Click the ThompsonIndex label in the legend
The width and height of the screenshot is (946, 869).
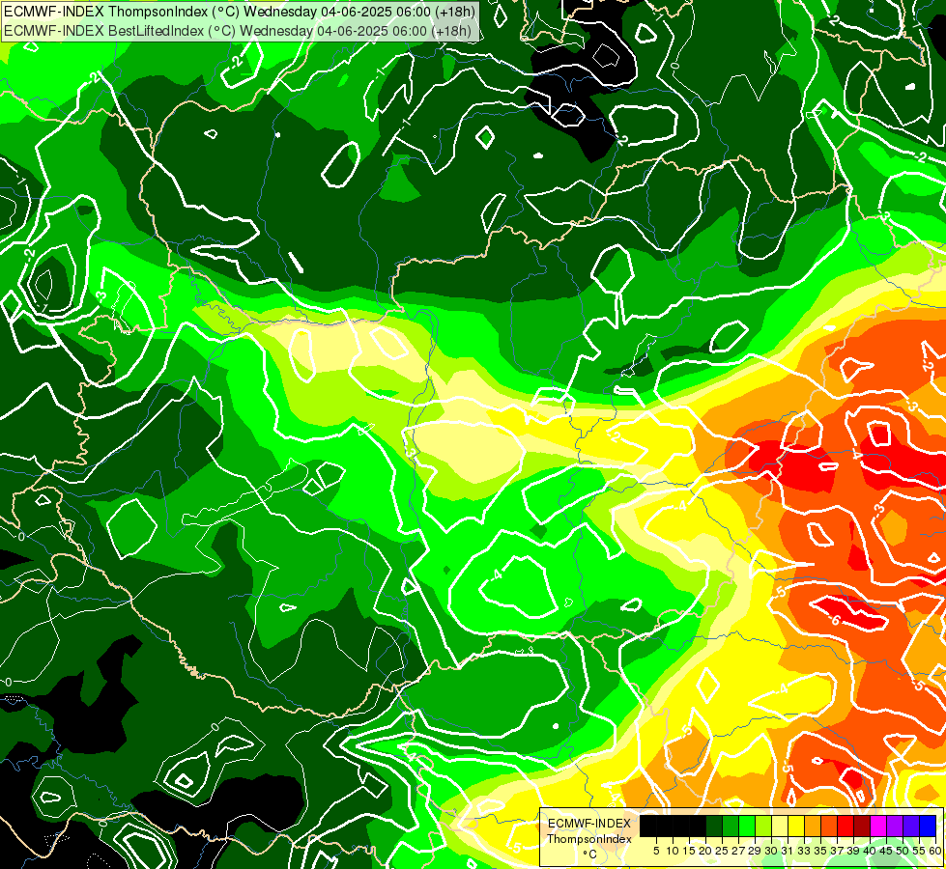[x=589, y=839]
